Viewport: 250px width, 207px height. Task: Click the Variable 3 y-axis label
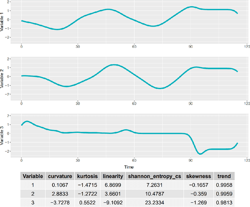click(3, 136)
